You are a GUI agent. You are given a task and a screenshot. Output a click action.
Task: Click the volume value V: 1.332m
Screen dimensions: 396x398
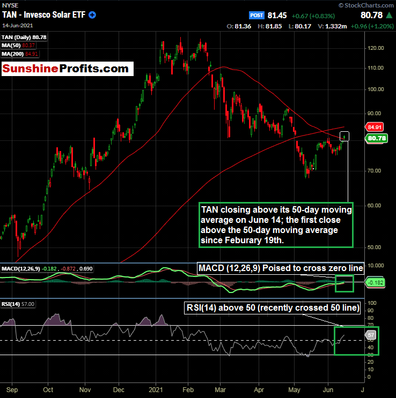[332, 26]
